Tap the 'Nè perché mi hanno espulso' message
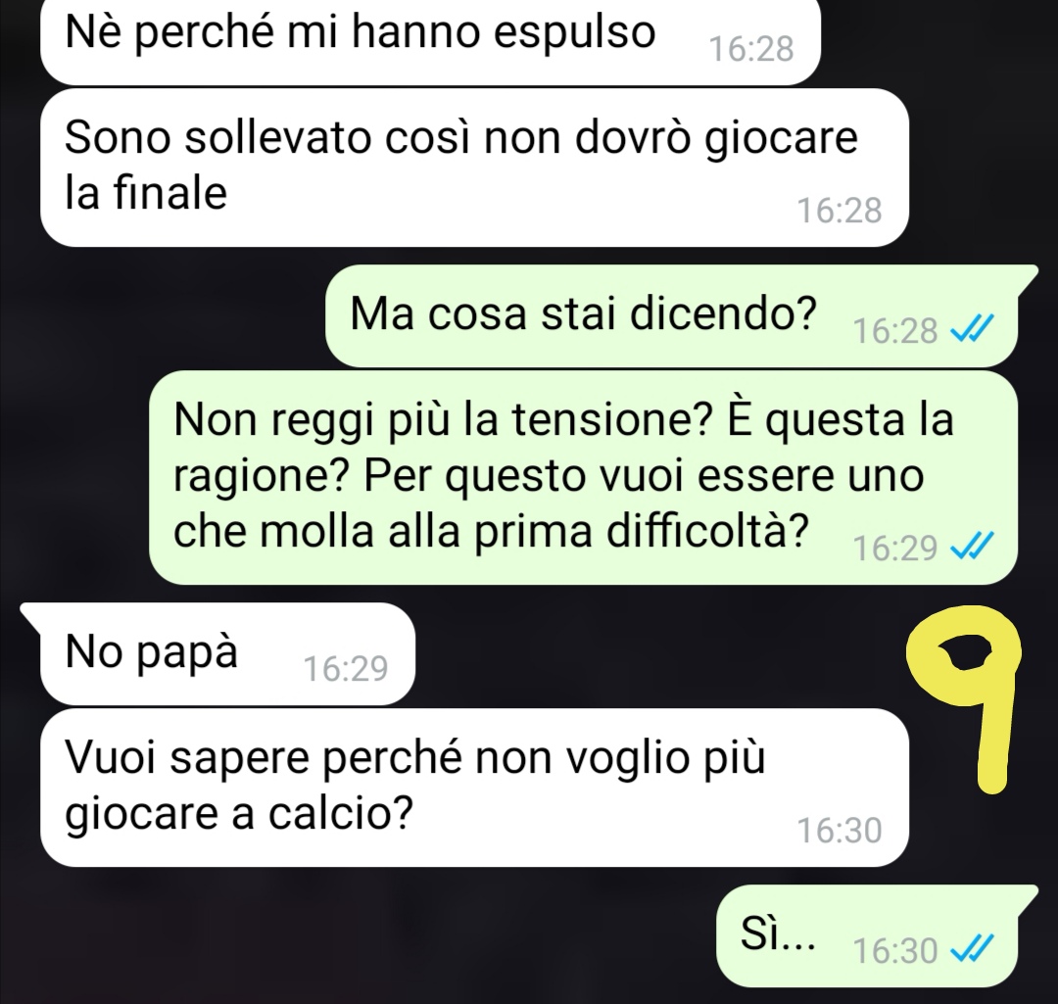Image resolution: width=1058 pixels, height=1004 pixels. [x=430, y=42]
